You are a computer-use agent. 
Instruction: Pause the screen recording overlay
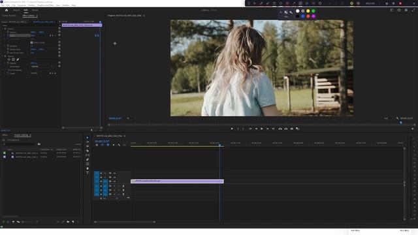(387, 3)
